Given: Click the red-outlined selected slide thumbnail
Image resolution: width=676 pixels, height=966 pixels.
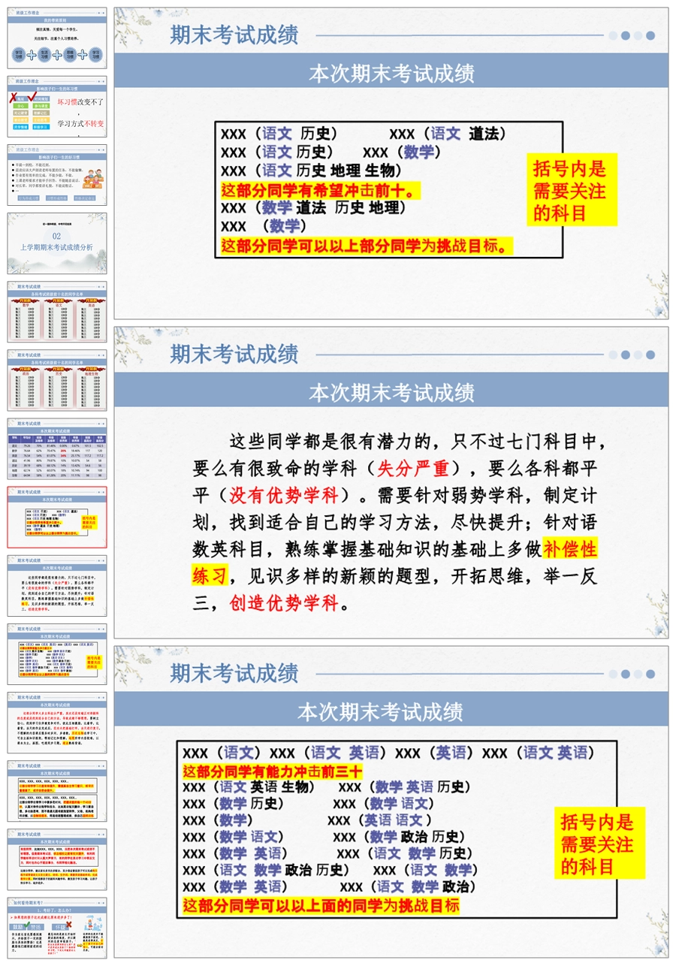Looking at the screenshot, I should [57, 517].
